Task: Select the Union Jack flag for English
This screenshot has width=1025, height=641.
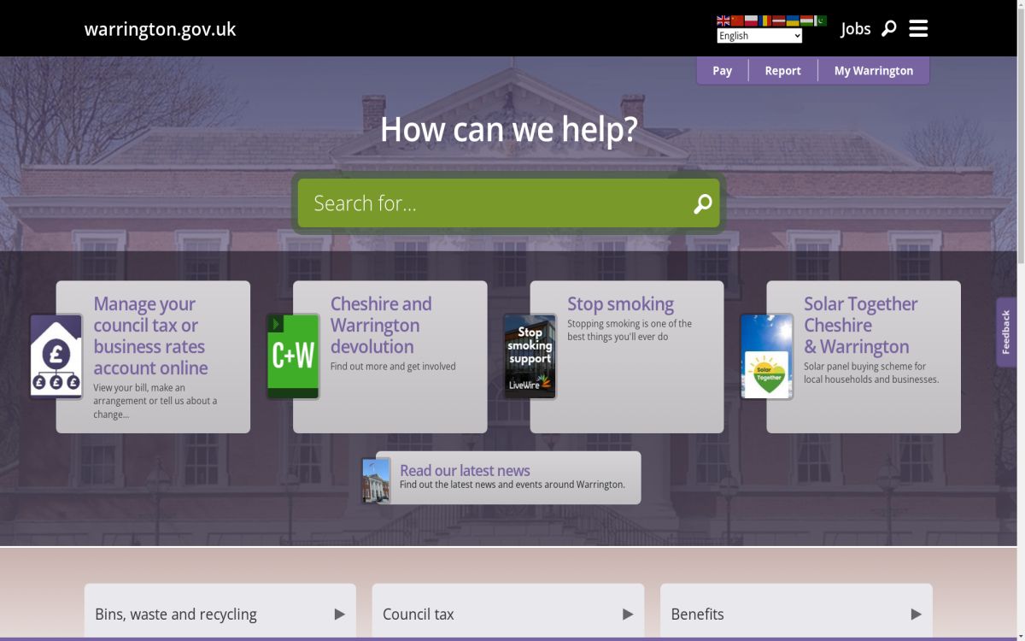Action: click(x=723, y=20)
